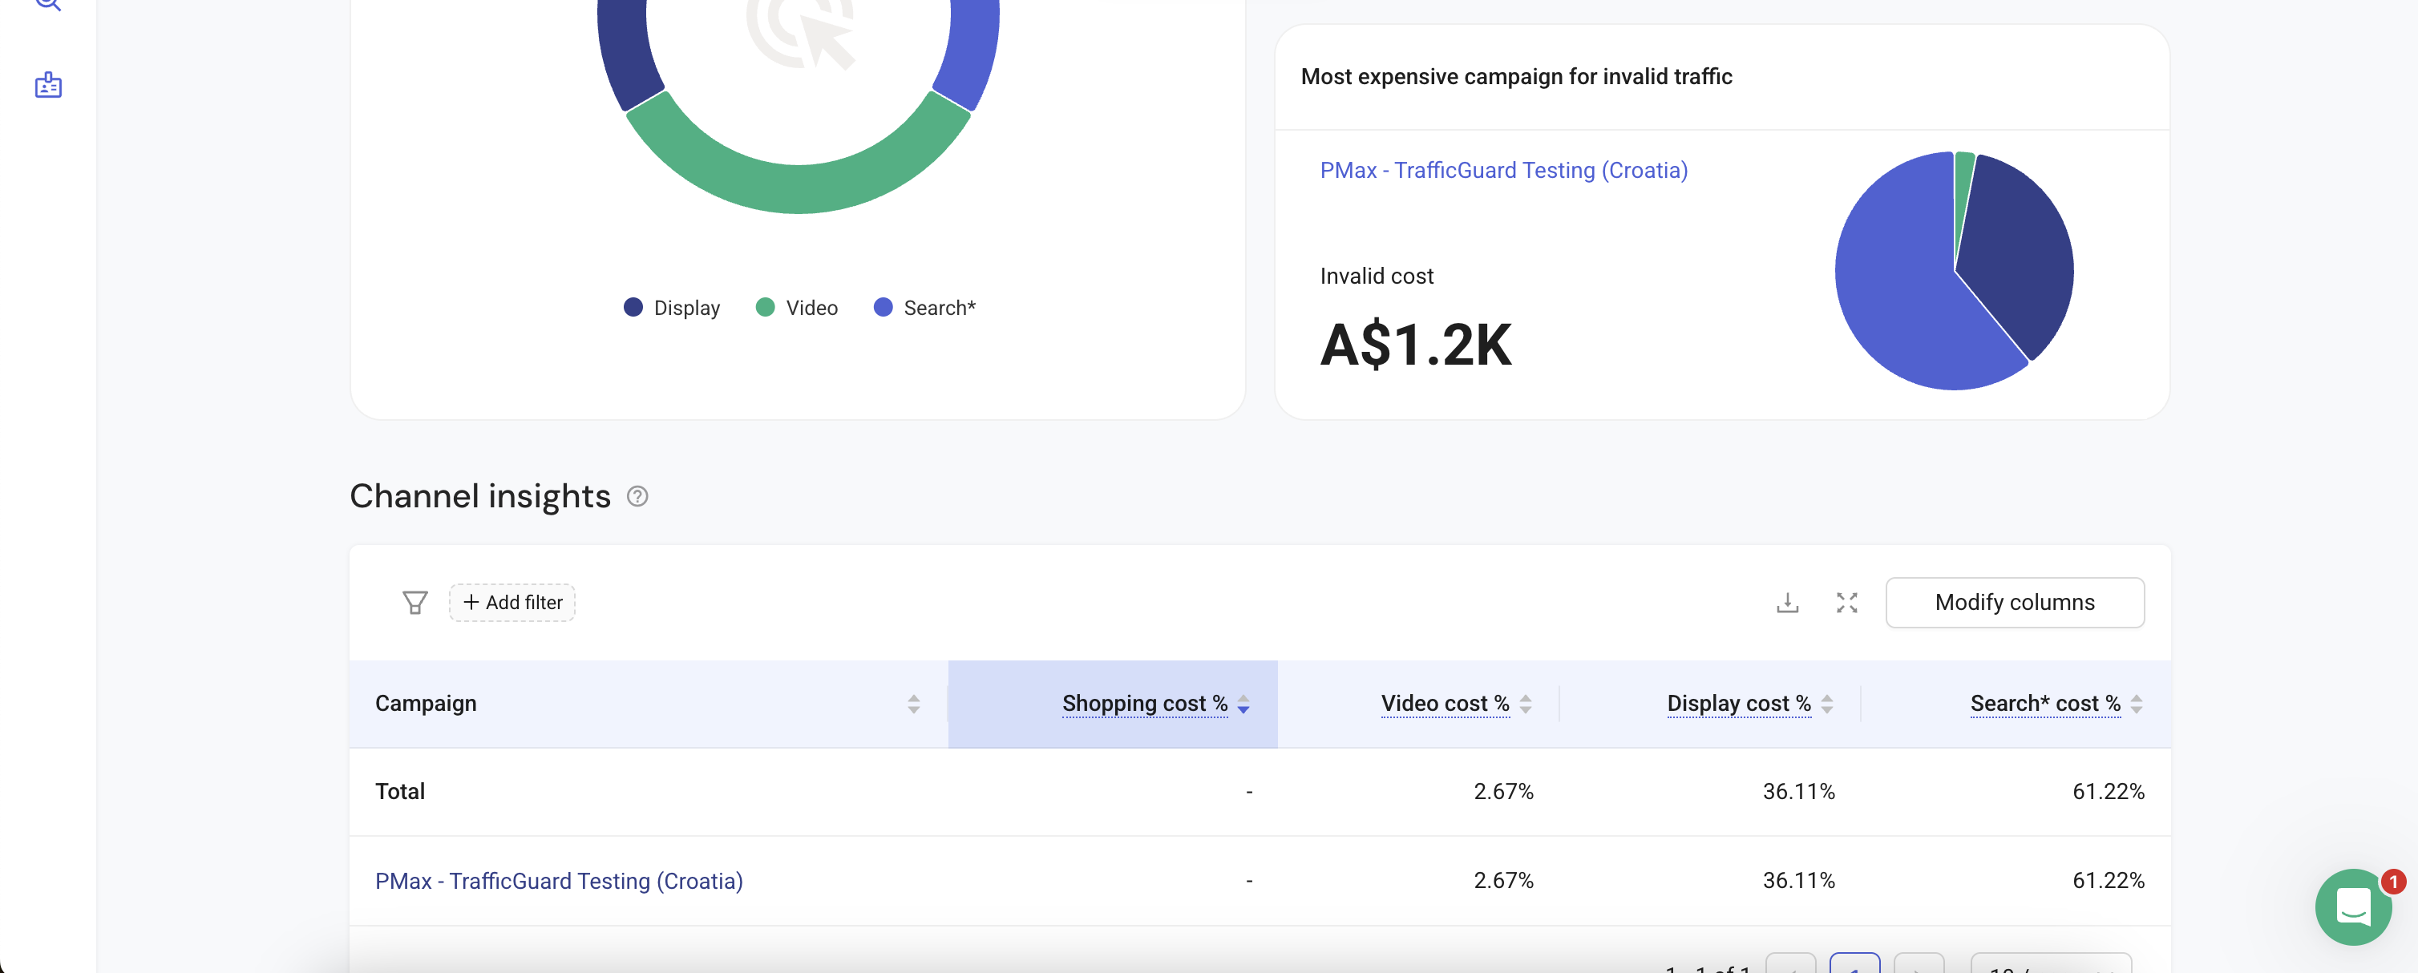Download the channel insights table
Screen dimensions: 2418x973
[1787, 603]
